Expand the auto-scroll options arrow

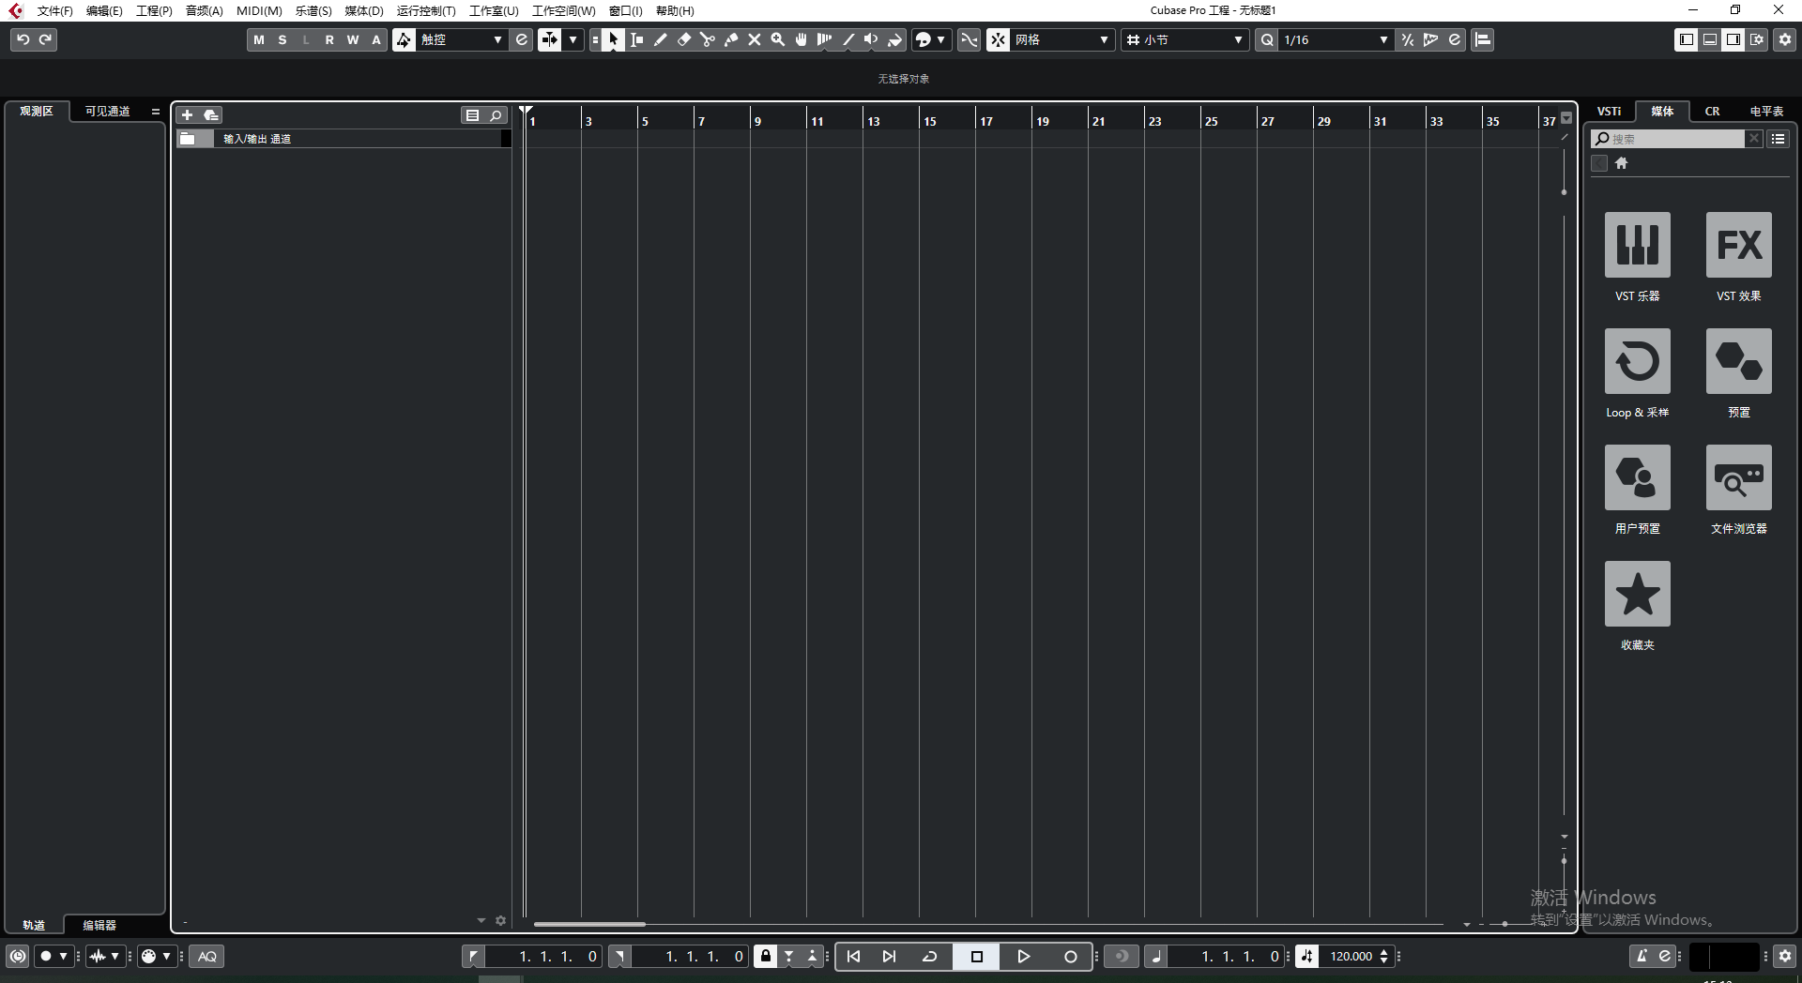[573, 39]
